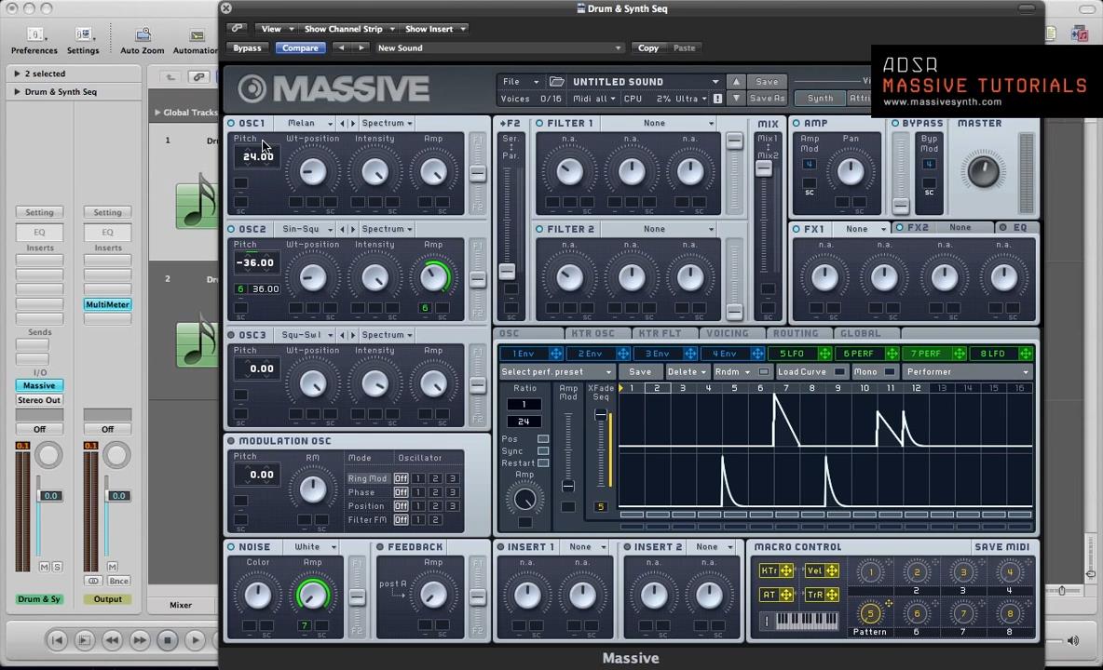This screenshot has height=670, width=1103.
Task: Click Load Curve button in performer
Action: (x=810, y=371)
